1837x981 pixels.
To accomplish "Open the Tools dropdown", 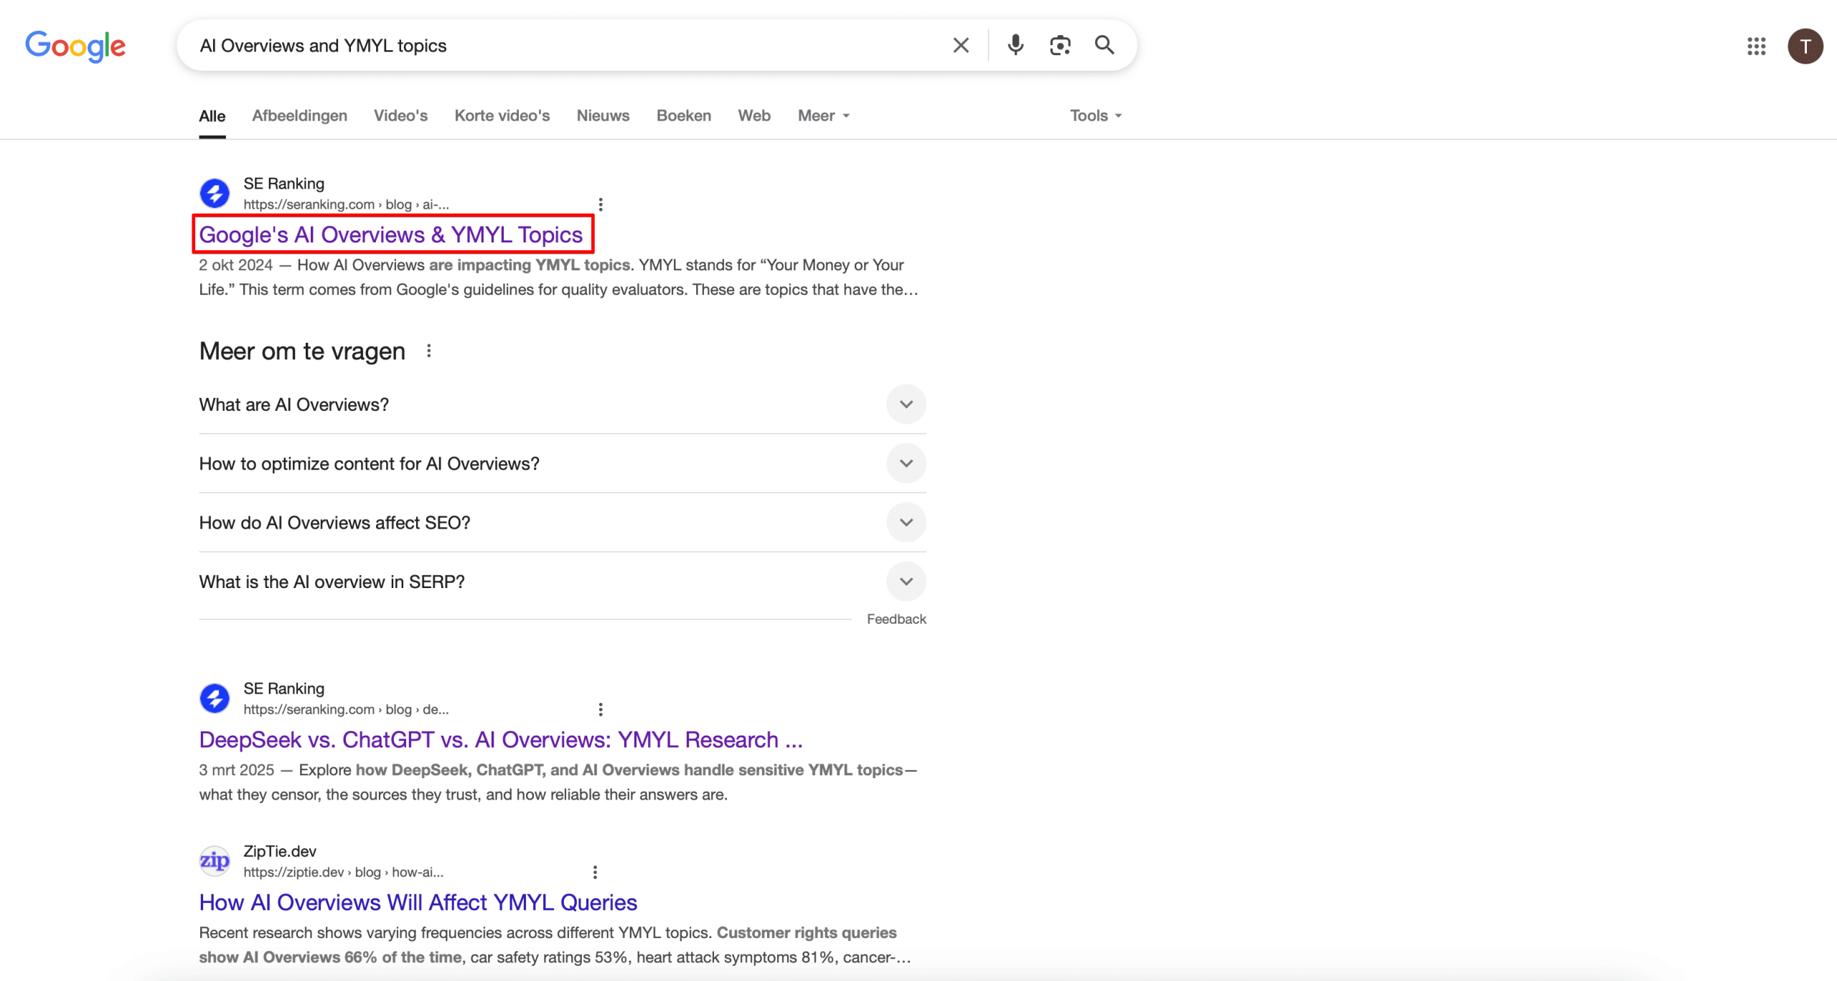I will 1096,115.
